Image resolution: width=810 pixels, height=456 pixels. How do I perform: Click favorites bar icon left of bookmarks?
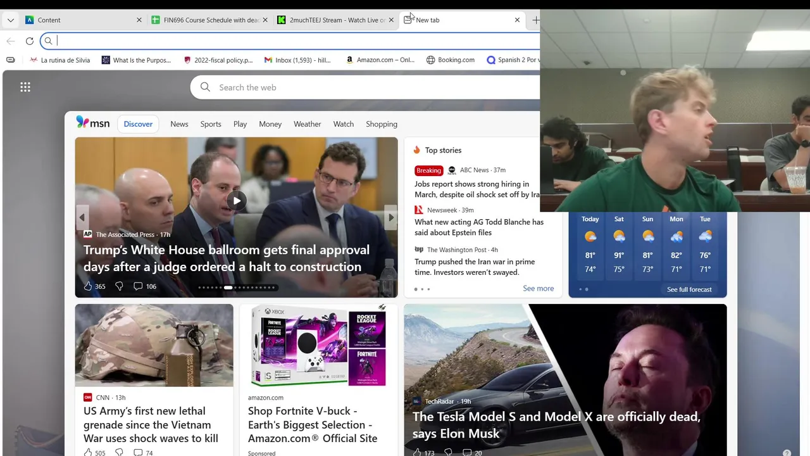[11, 60]
